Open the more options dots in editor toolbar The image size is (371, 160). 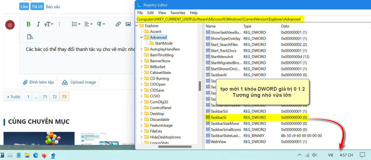click(x=60, y=24)
